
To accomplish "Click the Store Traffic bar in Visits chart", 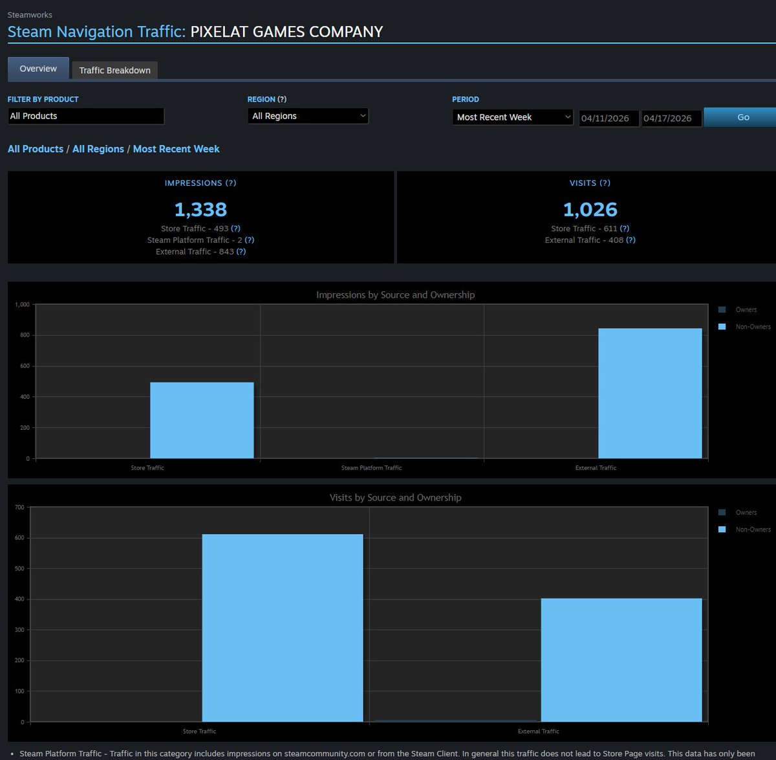I will [x=283, y=628].
